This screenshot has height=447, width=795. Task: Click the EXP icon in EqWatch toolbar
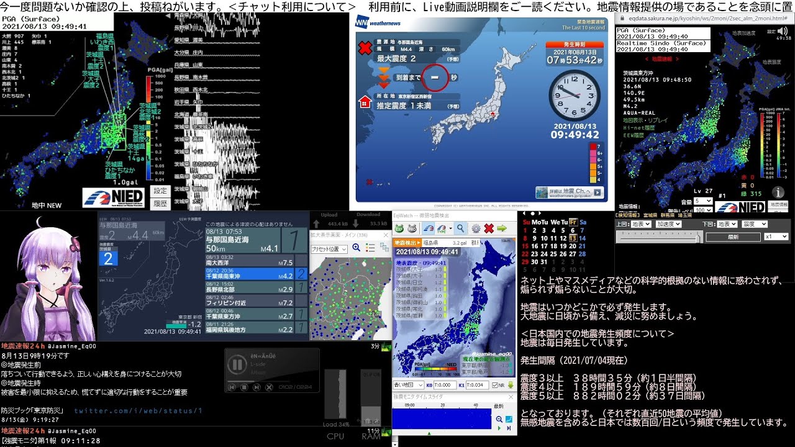[x=399, y=228]
